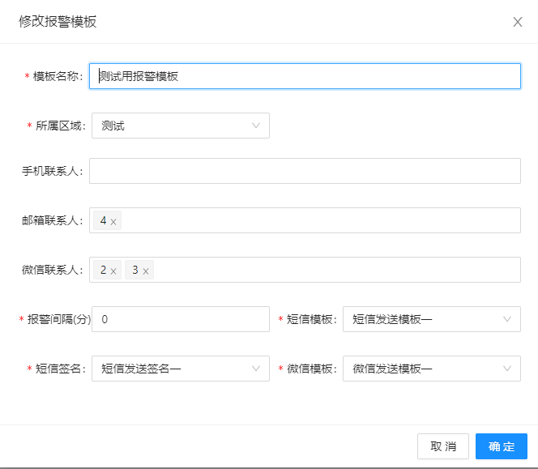538x469 pixels.
Task: Focus the 报警间隔(分) input
Action: (181, 319)
